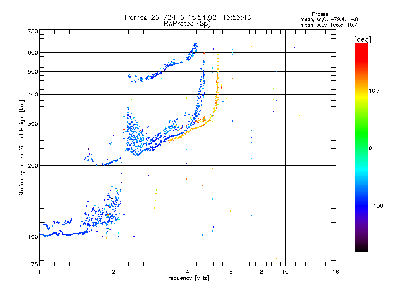Image resolution: width=395 pixels, height=296 pixels.
Task: Click the colorbar tick label '-100'
Action: click(376, 206)
